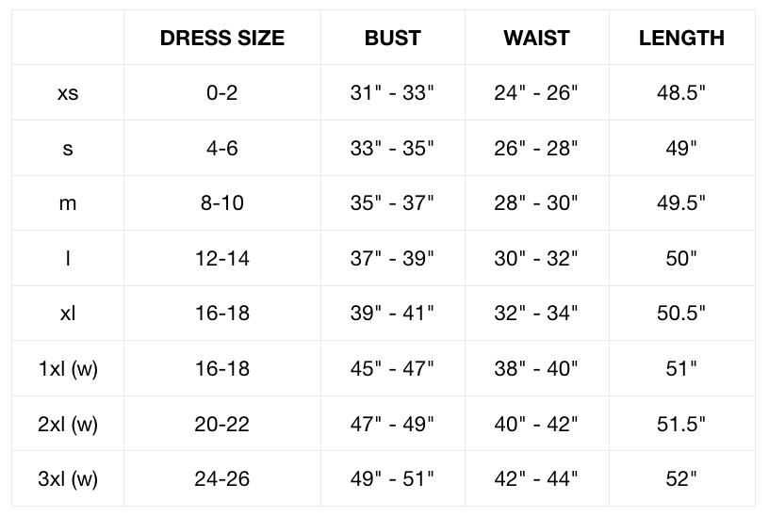Click the 45" - 47" bust cell
Viewport: 769px width, 516px height.
pos(392,368)
